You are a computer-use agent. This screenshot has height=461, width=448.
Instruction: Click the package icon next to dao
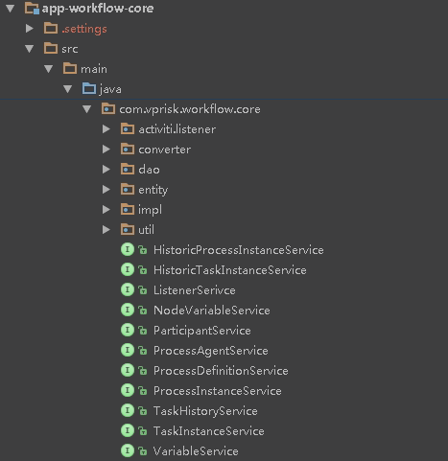tap(128, 169)
